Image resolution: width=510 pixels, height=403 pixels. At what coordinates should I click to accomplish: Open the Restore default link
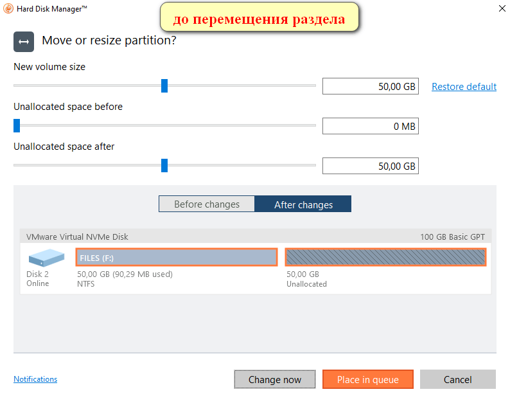click(464, 87)
